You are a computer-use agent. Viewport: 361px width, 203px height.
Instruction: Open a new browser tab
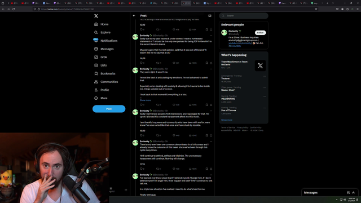point(327,3)
